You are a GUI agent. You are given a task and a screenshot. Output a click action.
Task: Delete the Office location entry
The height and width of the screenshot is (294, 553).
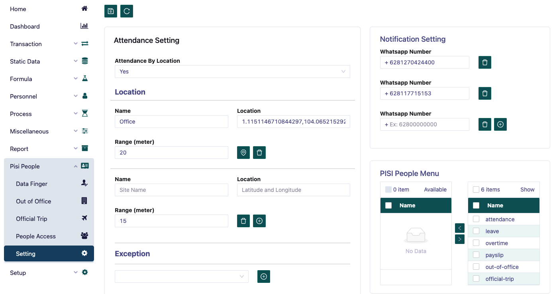click(x=259, y=153)
